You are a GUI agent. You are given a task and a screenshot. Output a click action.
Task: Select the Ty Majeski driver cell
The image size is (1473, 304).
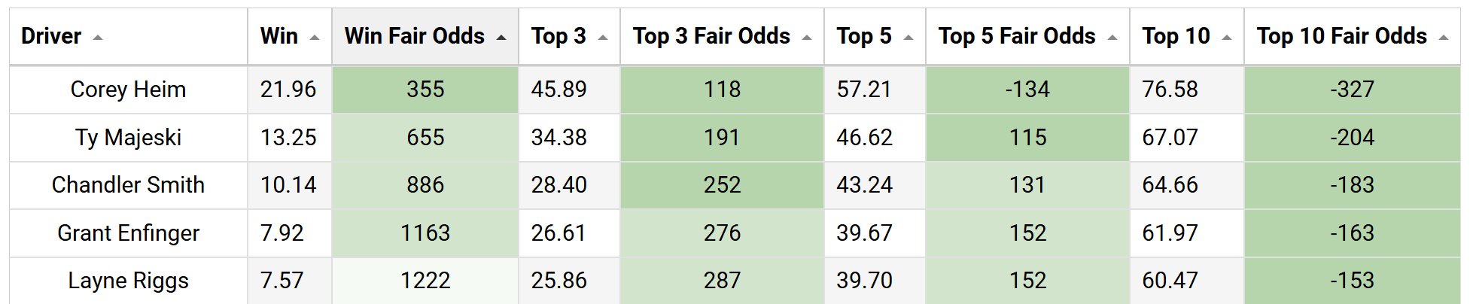128,138
